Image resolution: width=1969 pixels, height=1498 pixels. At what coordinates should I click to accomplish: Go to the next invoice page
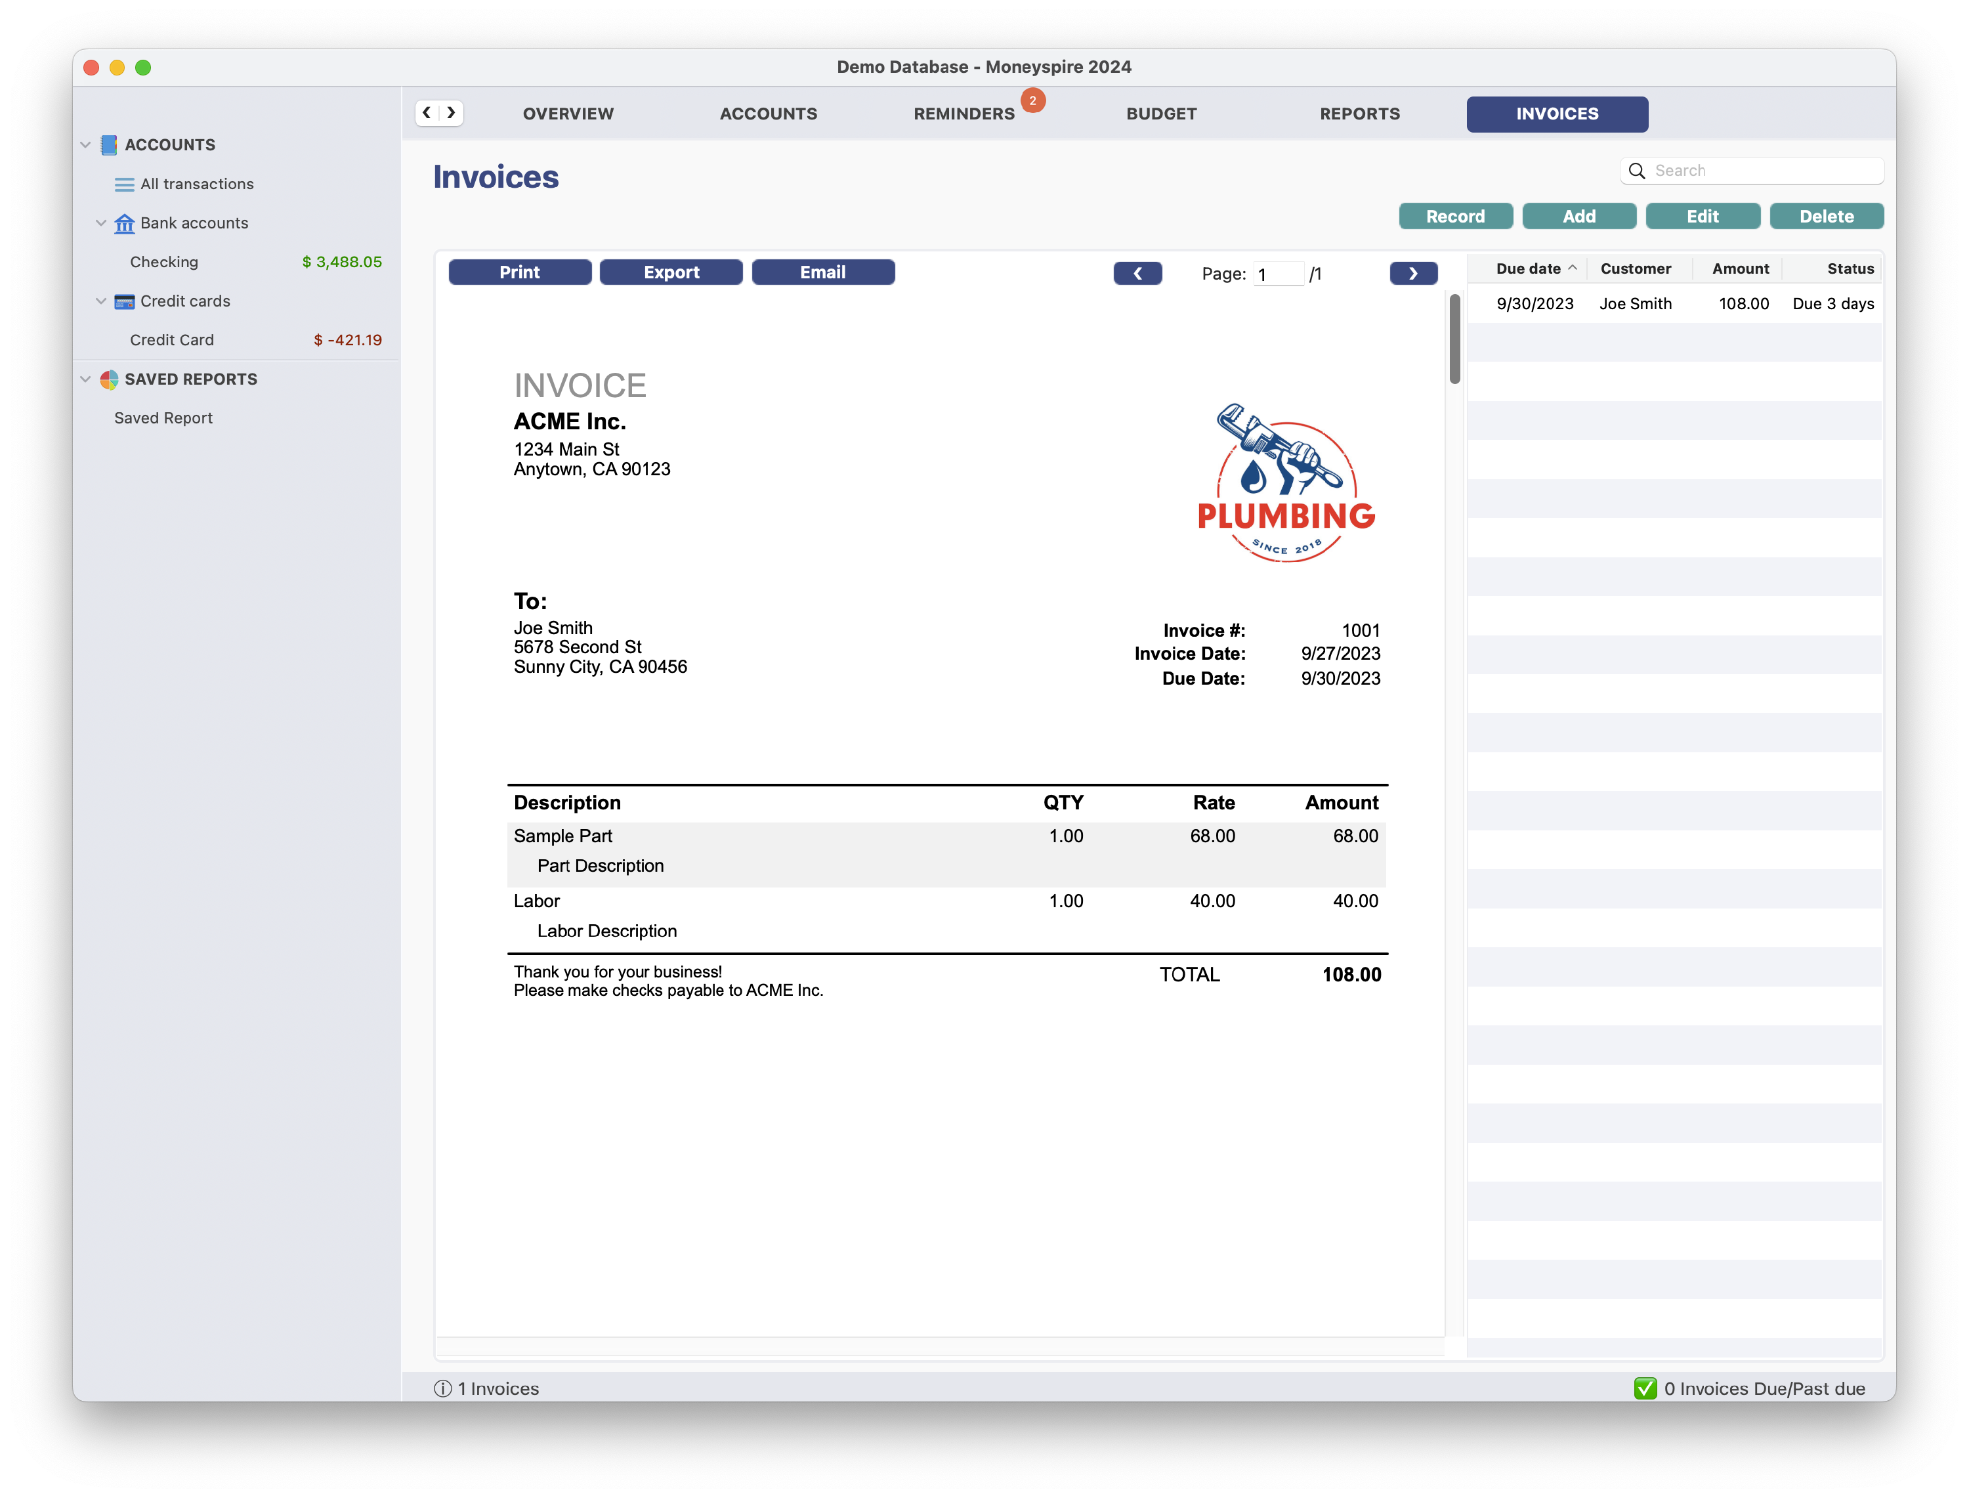[1413, 273]
